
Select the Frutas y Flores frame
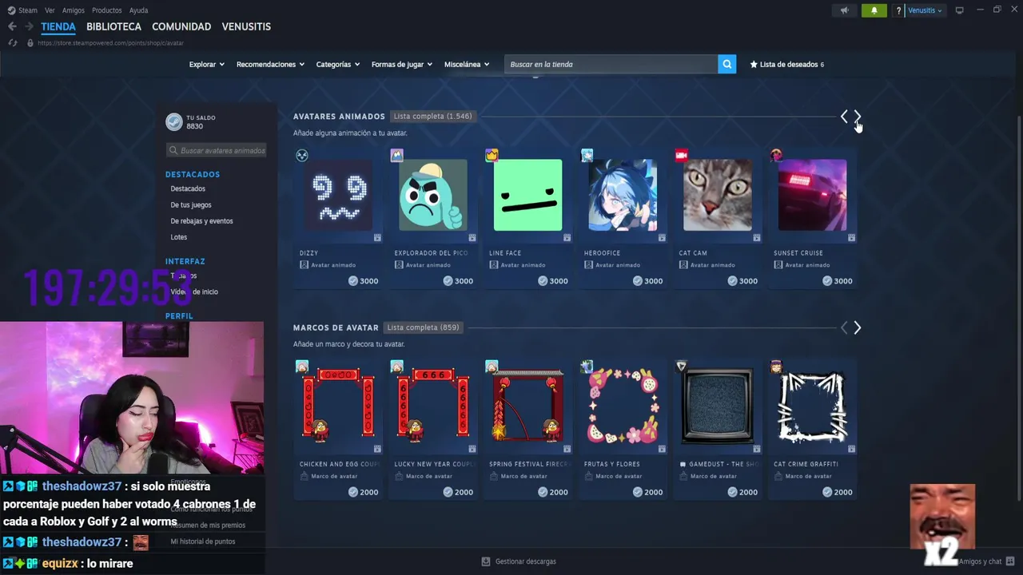[x=623, y=406]
